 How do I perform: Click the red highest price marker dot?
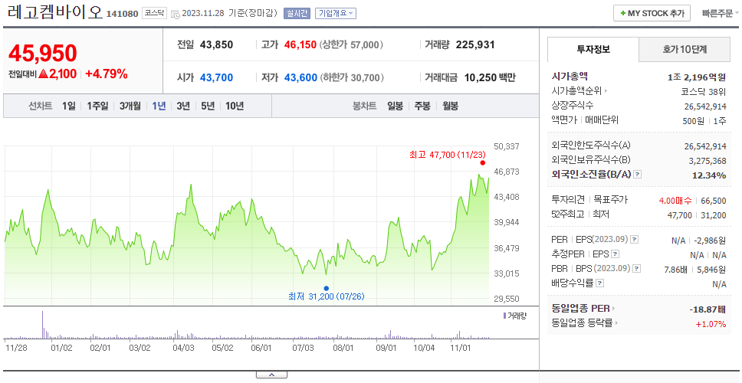pos(483,162)
